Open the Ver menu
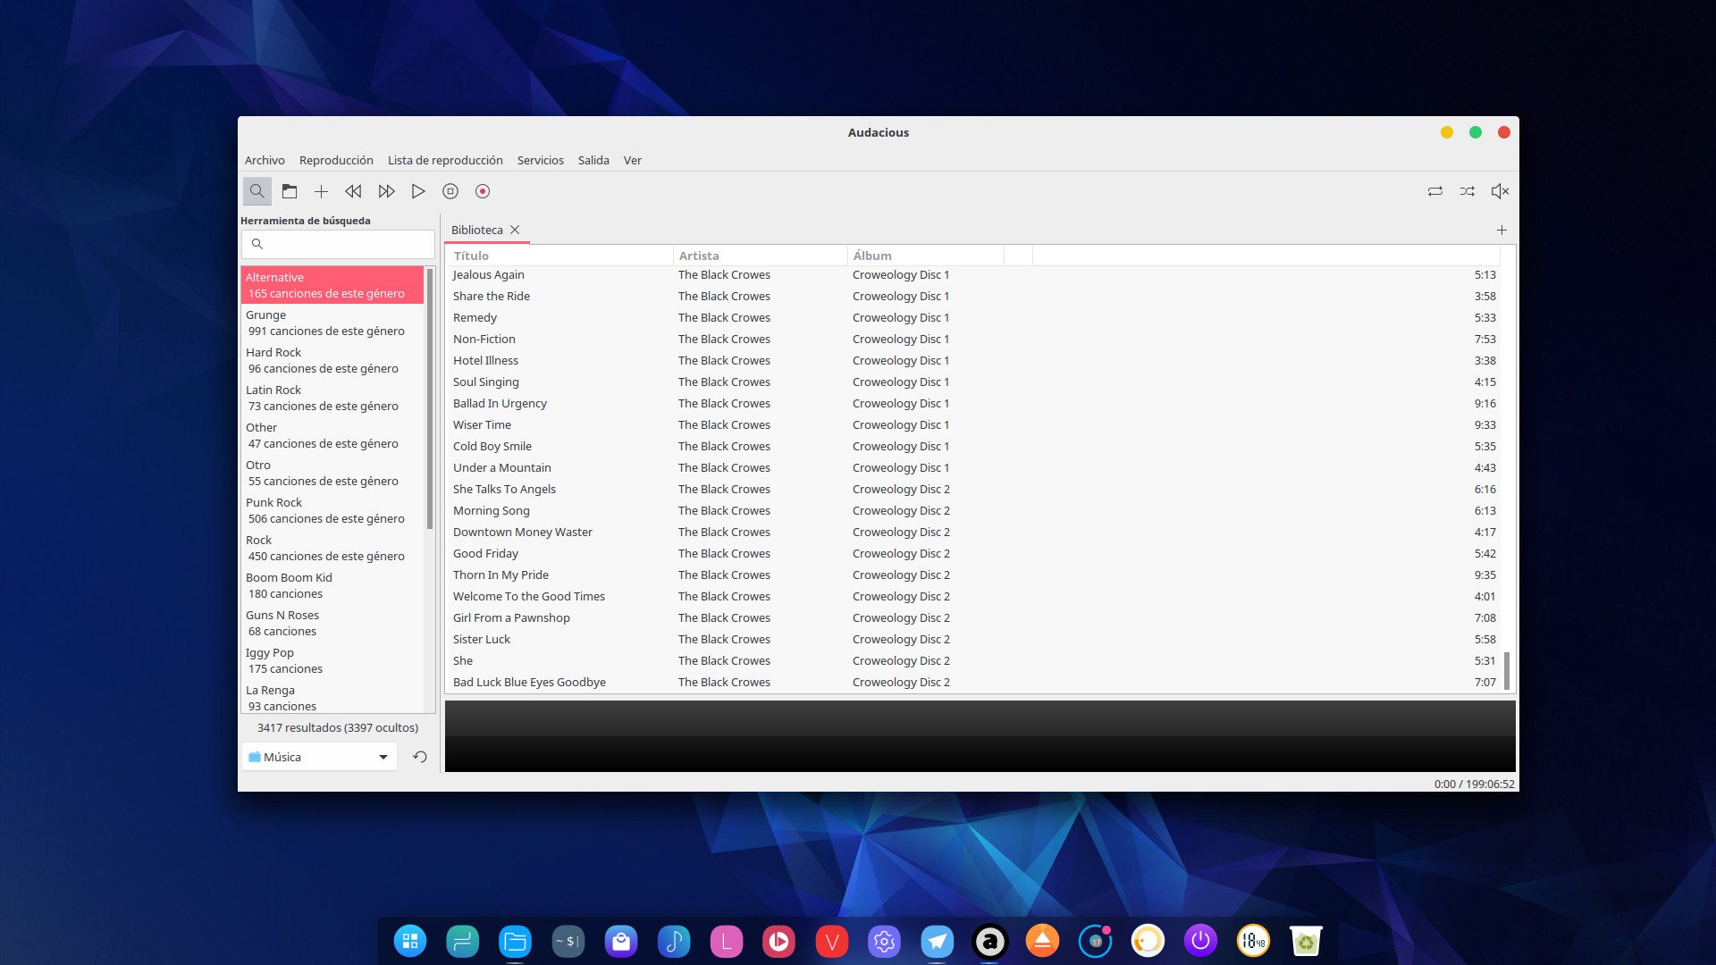Viewport: 1716px width, 965px height. 633,160
